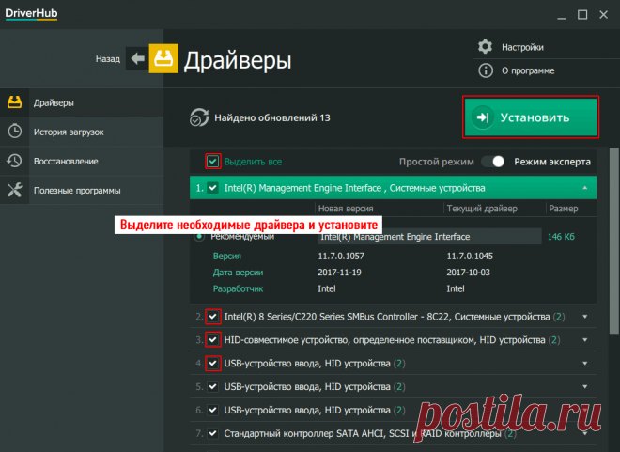Click new version number 11.7.0.1057
The height and width of the screenshot is (452, 620).
pyautogui.click(x=341, y=256)
